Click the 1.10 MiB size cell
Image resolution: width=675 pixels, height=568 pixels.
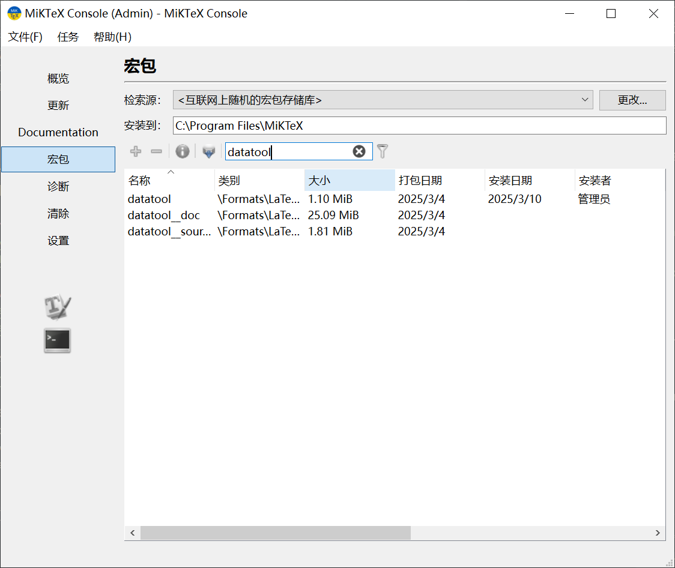[x=330, y=199]
